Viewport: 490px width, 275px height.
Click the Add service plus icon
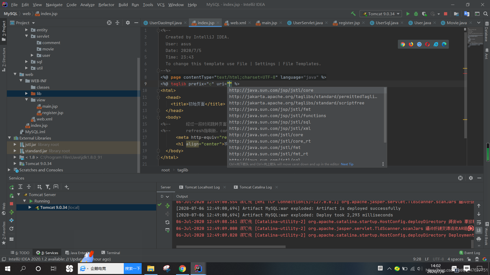click(x=67, y=187)
